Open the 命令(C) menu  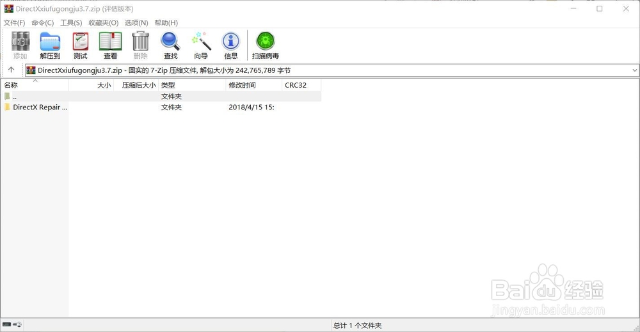[42, 23]
